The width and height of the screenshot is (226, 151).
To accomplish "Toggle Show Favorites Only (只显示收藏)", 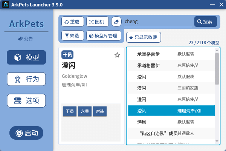I will click(144, 37).
